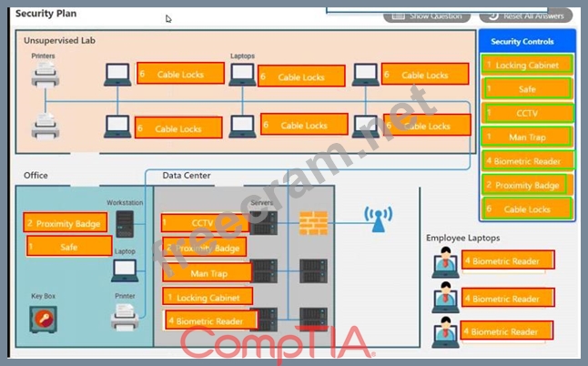Click the Security Controls panel header
The width and height of the screenshot is (588, 366).
527,41
